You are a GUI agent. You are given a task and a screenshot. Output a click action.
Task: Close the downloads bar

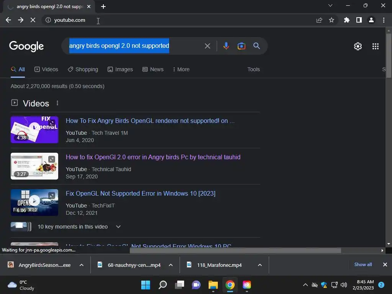tap(385, 265)
